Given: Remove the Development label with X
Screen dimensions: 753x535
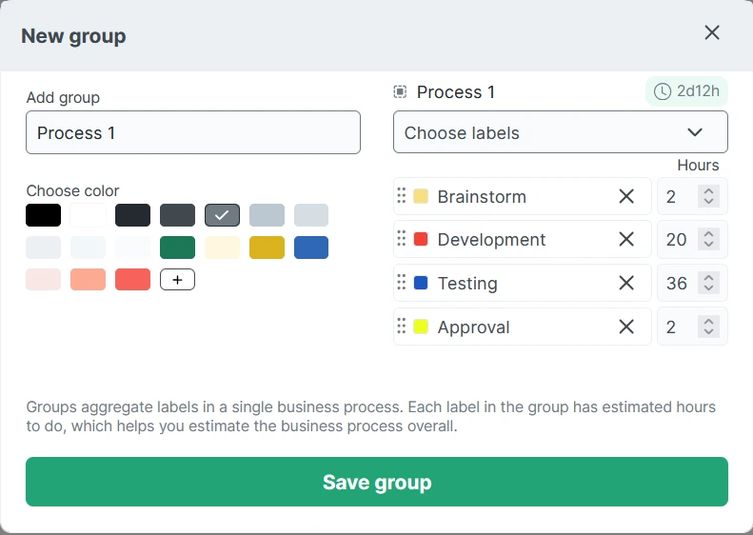Looking at the screenshot, I should pos(626,240).
